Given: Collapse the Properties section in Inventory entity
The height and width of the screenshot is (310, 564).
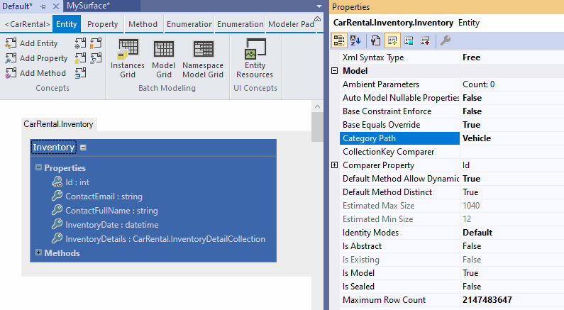Looking at the screenshot, I should [x=38, y=168].
